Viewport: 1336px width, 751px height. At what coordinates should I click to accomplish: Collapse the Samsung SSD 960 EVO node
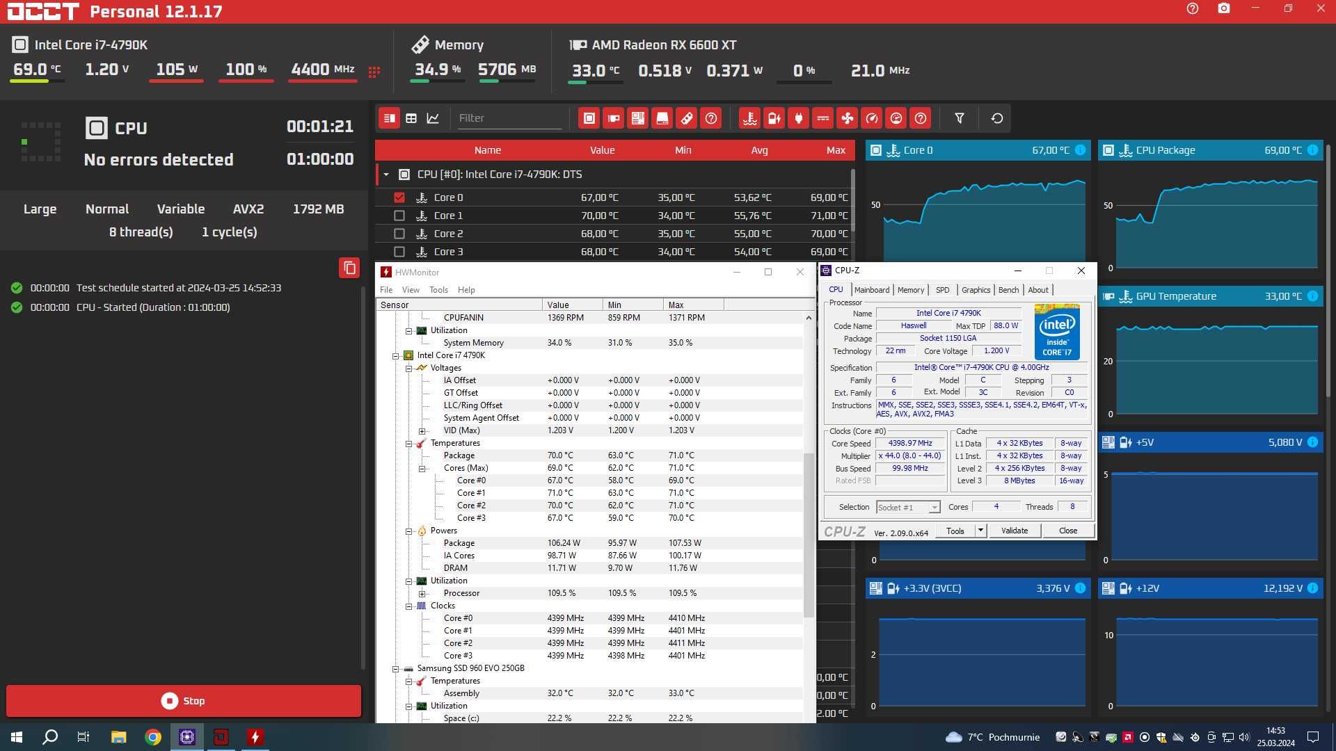pyautogui.click(x=395, y=669)
